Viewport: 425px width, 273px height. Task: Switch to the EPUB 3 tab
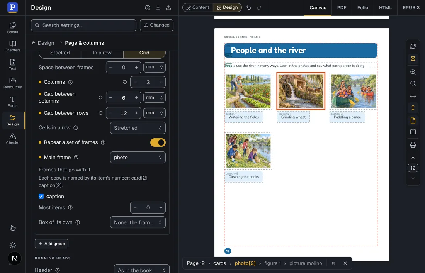point(411,8)
